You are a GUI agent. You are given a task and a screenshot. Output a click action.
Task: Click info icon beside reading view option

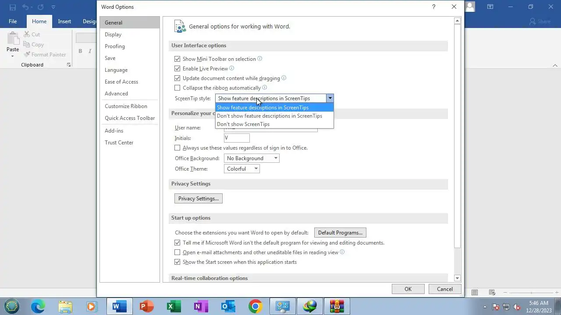pos(342,252)
